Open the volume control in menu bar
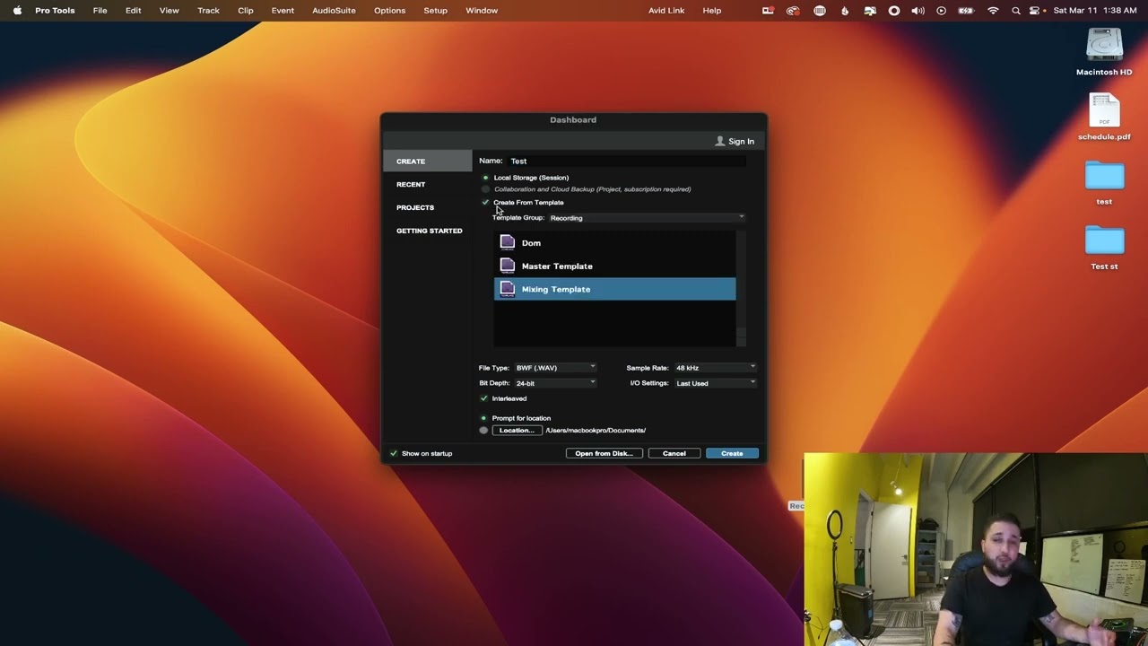Image resolution: width=1148 pixels, height=646 pixels. tap(918, 11)
